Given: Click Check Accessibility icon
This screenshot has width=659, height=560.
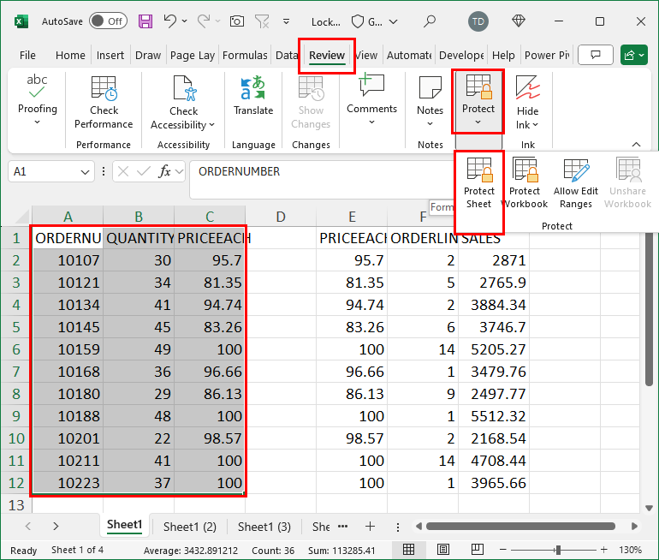Looking at the screenshot, I should (184, 88).
